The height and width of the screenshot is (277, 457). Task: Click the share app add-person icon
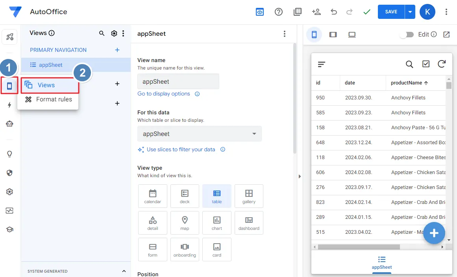(316, 12)
